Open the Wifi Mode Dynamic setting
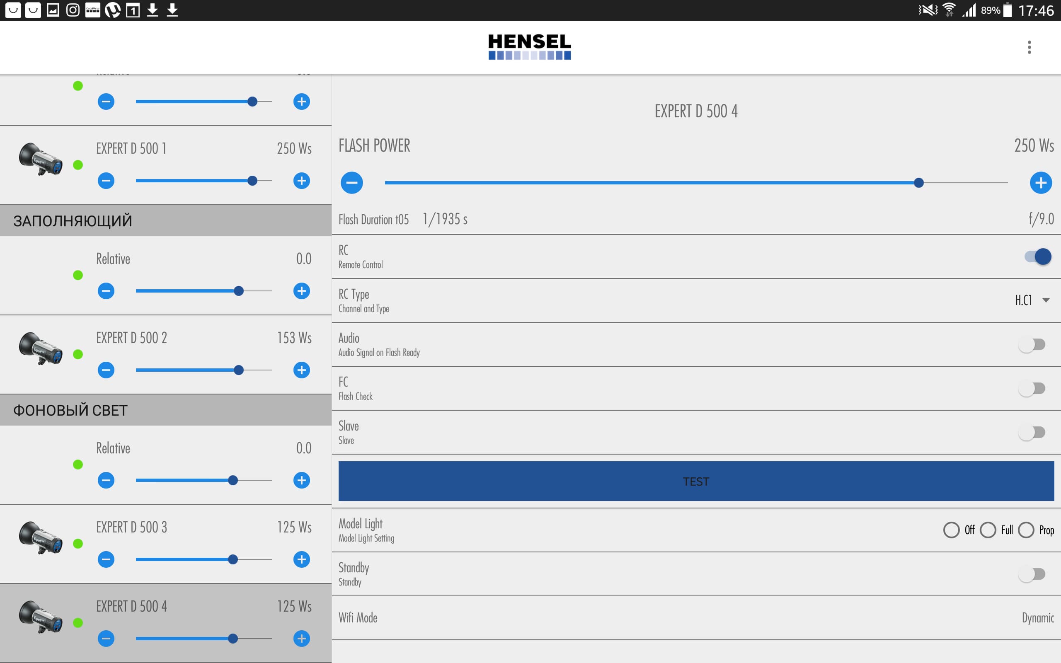Viewport: 1061px width, 663px height. (1037, 618)
